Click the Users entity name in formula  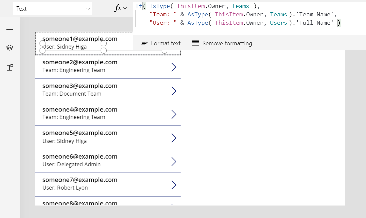[x=279, y=23]
